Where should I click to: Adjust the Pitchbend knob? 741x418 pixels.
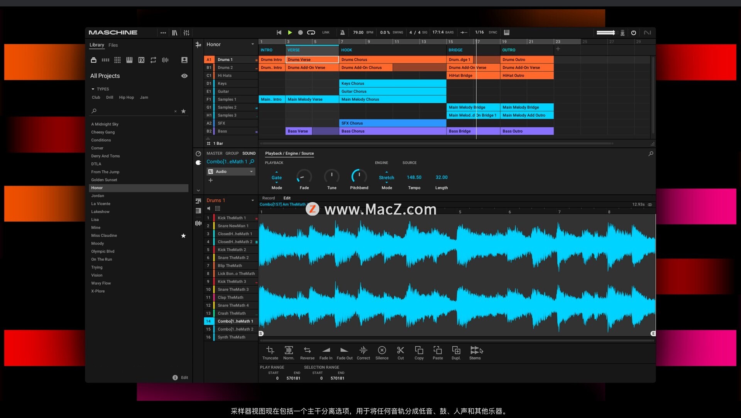click(359, 176)
